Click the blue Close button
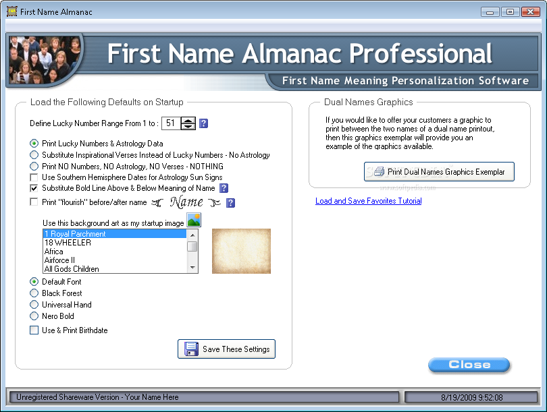The image size is (547, 412). [x=469, y=365]
